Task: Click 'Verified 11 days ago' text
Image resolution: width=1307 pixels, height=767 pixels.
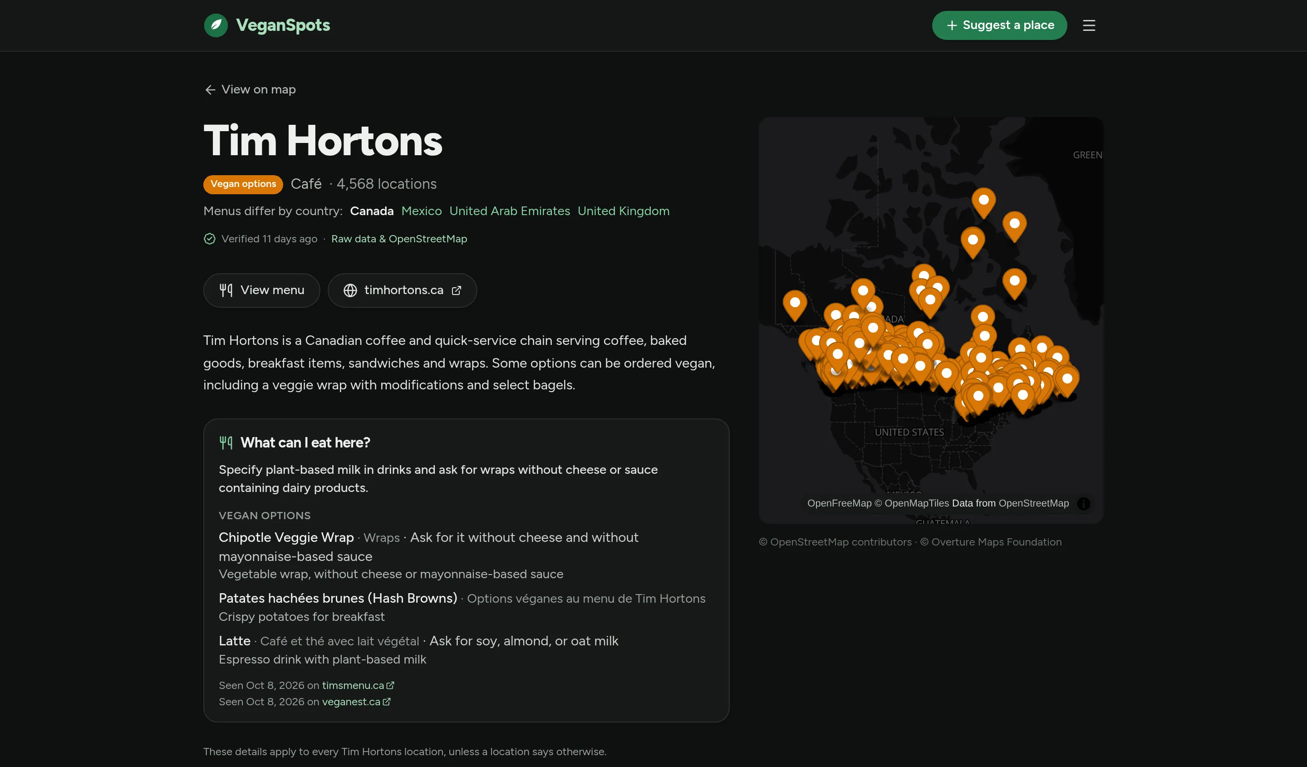Action: 269,239
